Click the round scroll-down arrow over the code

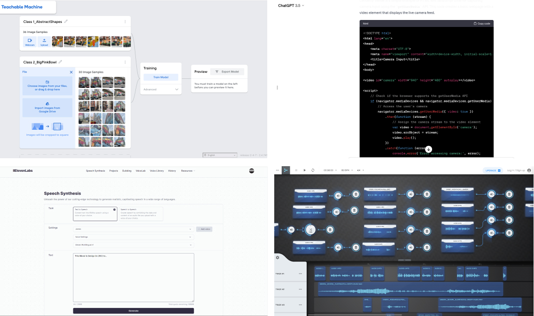tap(429, 149)
